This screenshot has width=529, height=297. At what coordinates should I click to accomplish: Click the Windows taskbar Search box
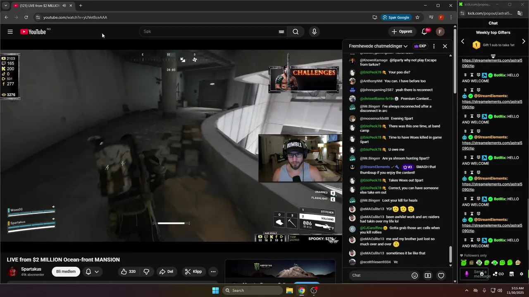point(253,290)
